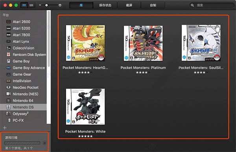
Task: Set star rating for Pocket Monsters: HeartGold
Action: click(85, 73)
